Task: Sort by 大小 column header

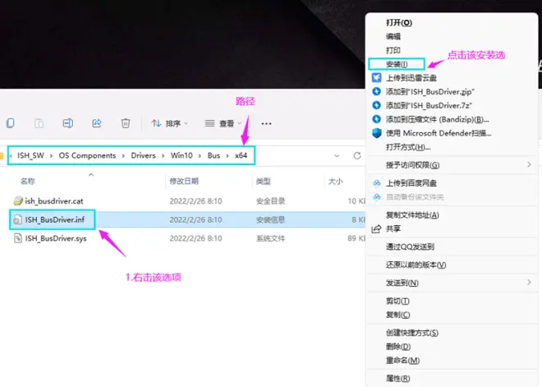Action: 335,181
